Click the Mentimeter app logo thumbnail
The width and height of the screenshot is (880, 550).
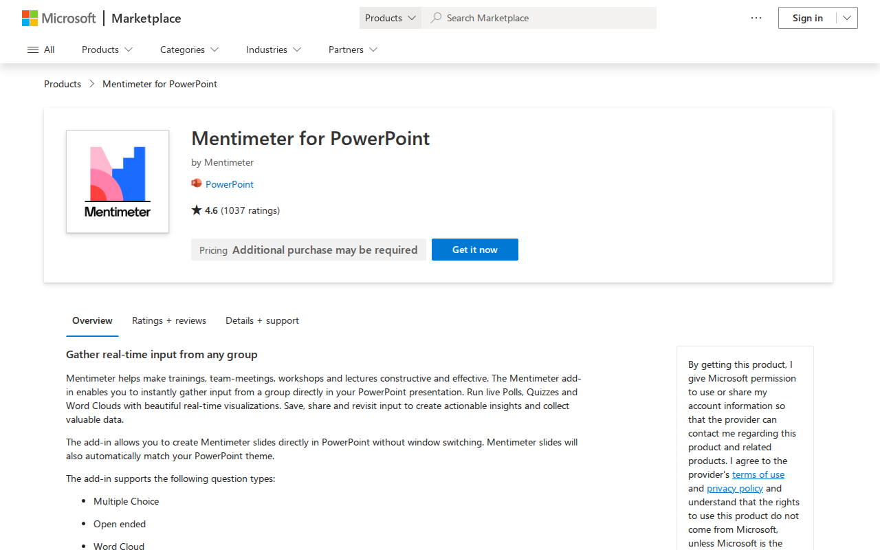click(x=118, y=181)
